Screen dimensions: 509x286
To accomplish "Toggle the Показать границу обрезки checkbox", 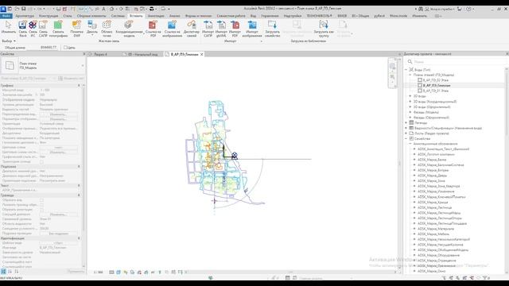I will click(41, 205).
